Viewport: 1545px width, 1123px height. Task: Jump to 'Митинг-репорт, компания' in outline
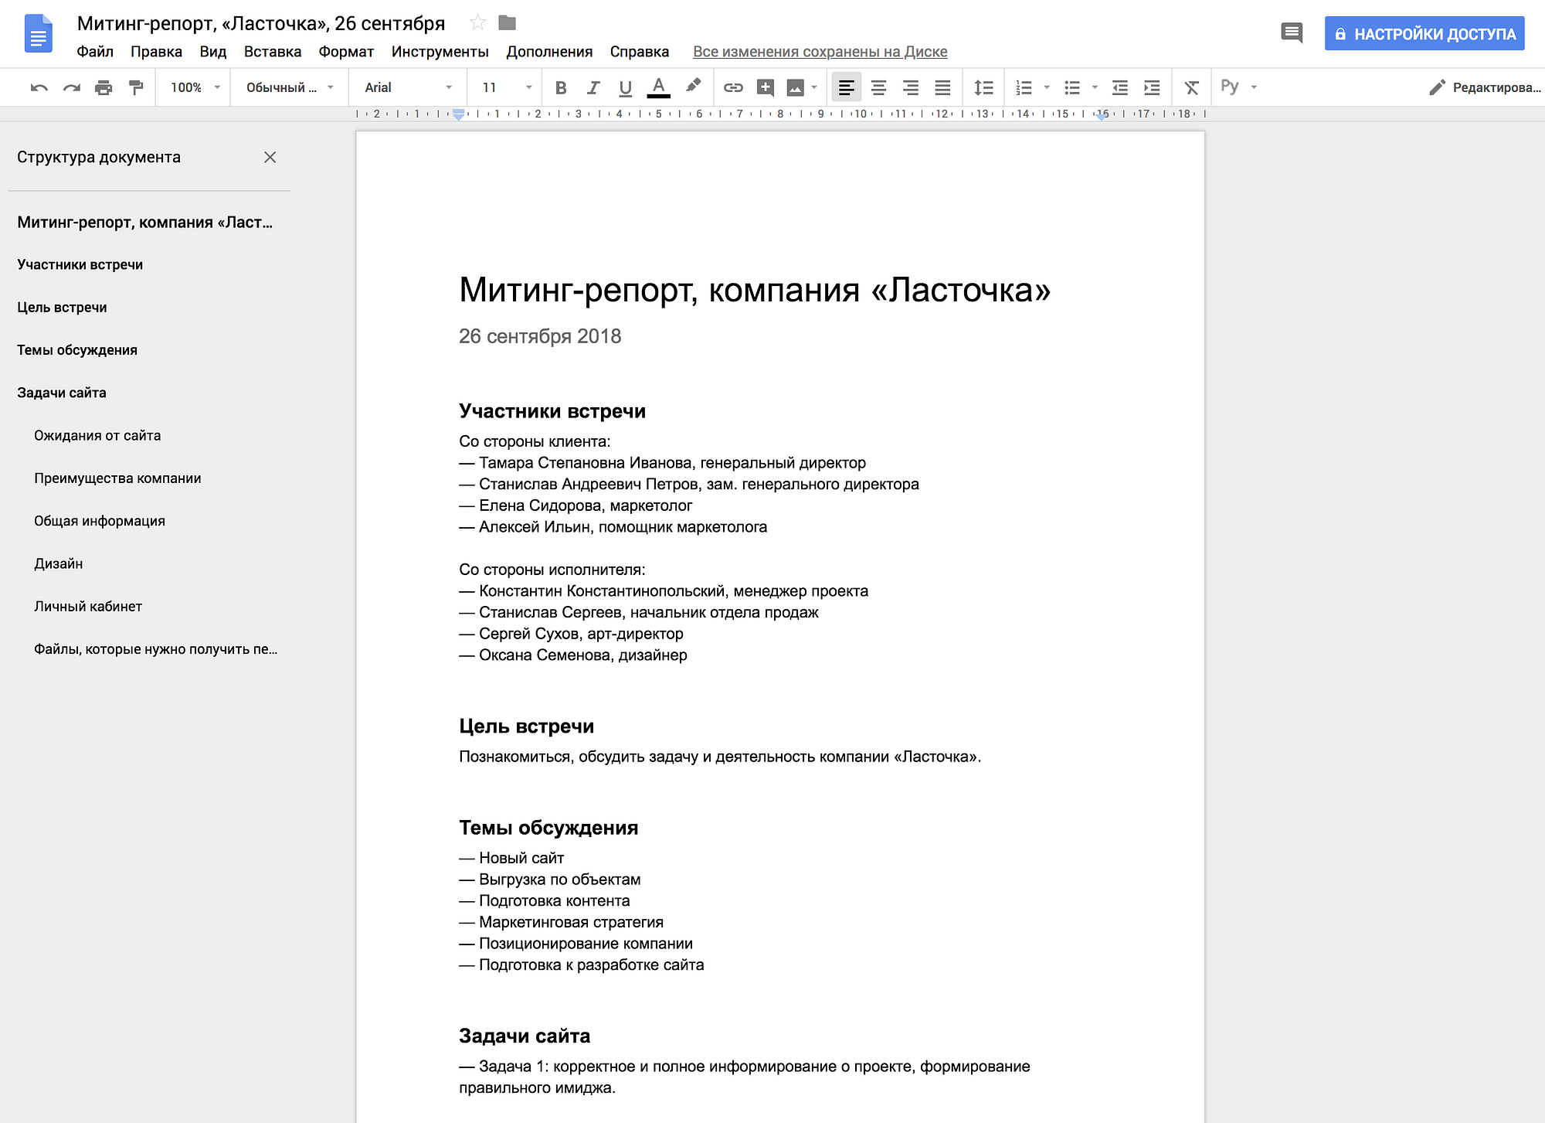[x=144, y=223]
